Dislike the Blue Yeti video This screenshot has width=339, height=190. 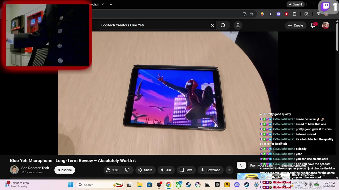click(127, 170)
